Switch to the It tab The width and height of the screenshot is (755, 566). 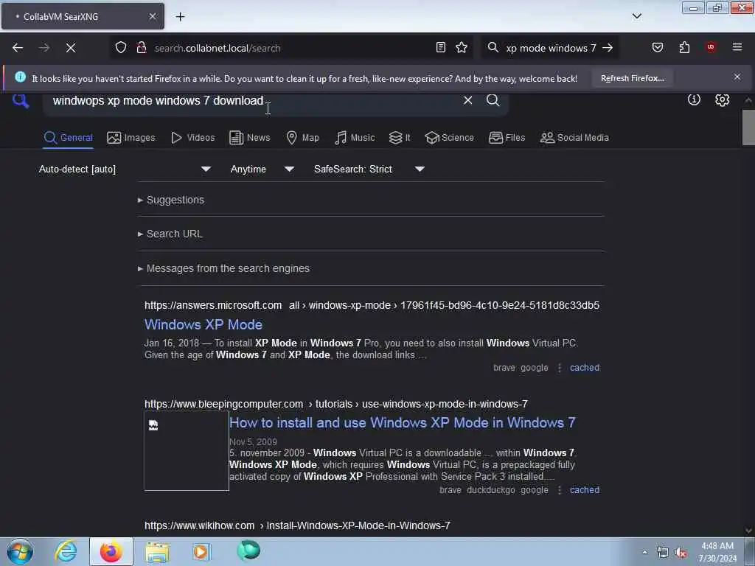[400, 138]
